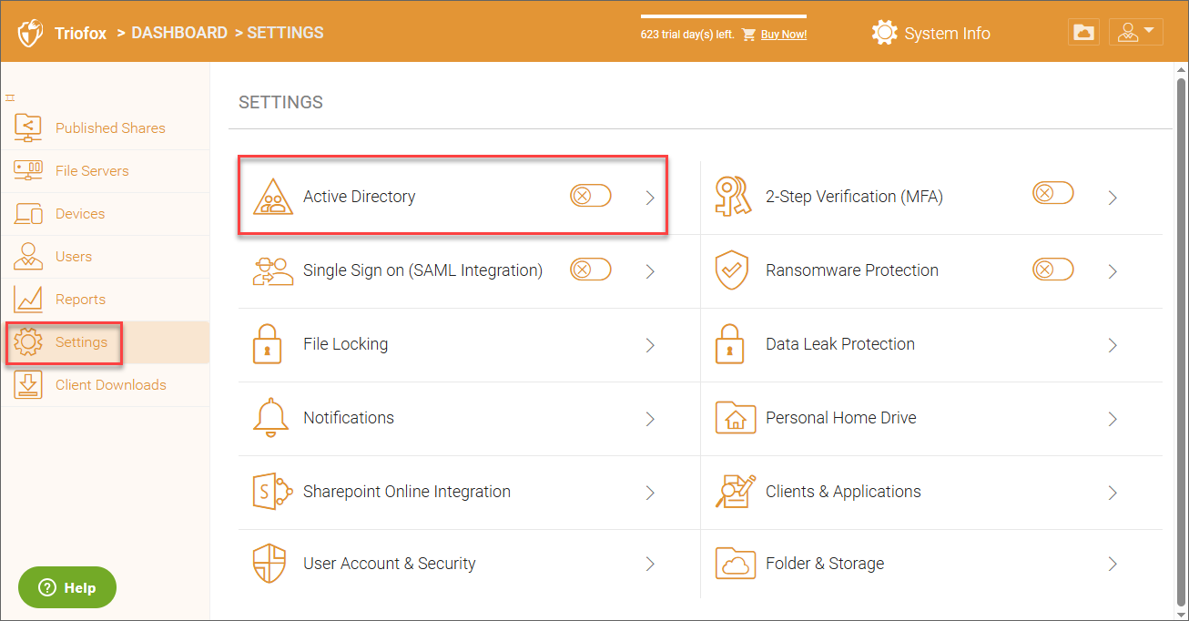Click the Triofox shield logo icon
Screen dimensions: 1189x621
tap(31, 34)
